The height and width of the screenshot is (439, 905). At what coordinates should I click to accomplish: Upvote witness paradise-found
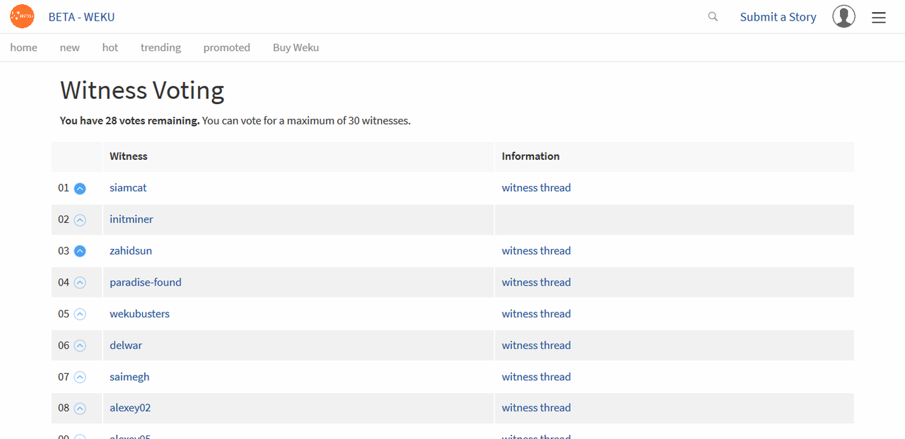pos(80,283)
